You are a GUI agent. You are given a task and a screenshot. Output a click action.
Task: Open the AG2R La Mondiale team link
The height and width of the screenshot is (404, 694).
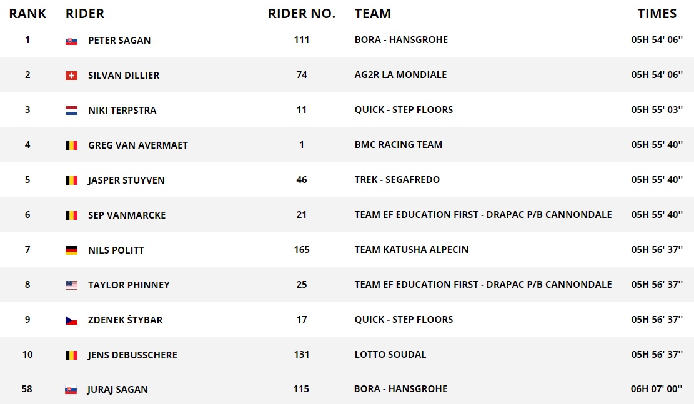coord(400,75)
